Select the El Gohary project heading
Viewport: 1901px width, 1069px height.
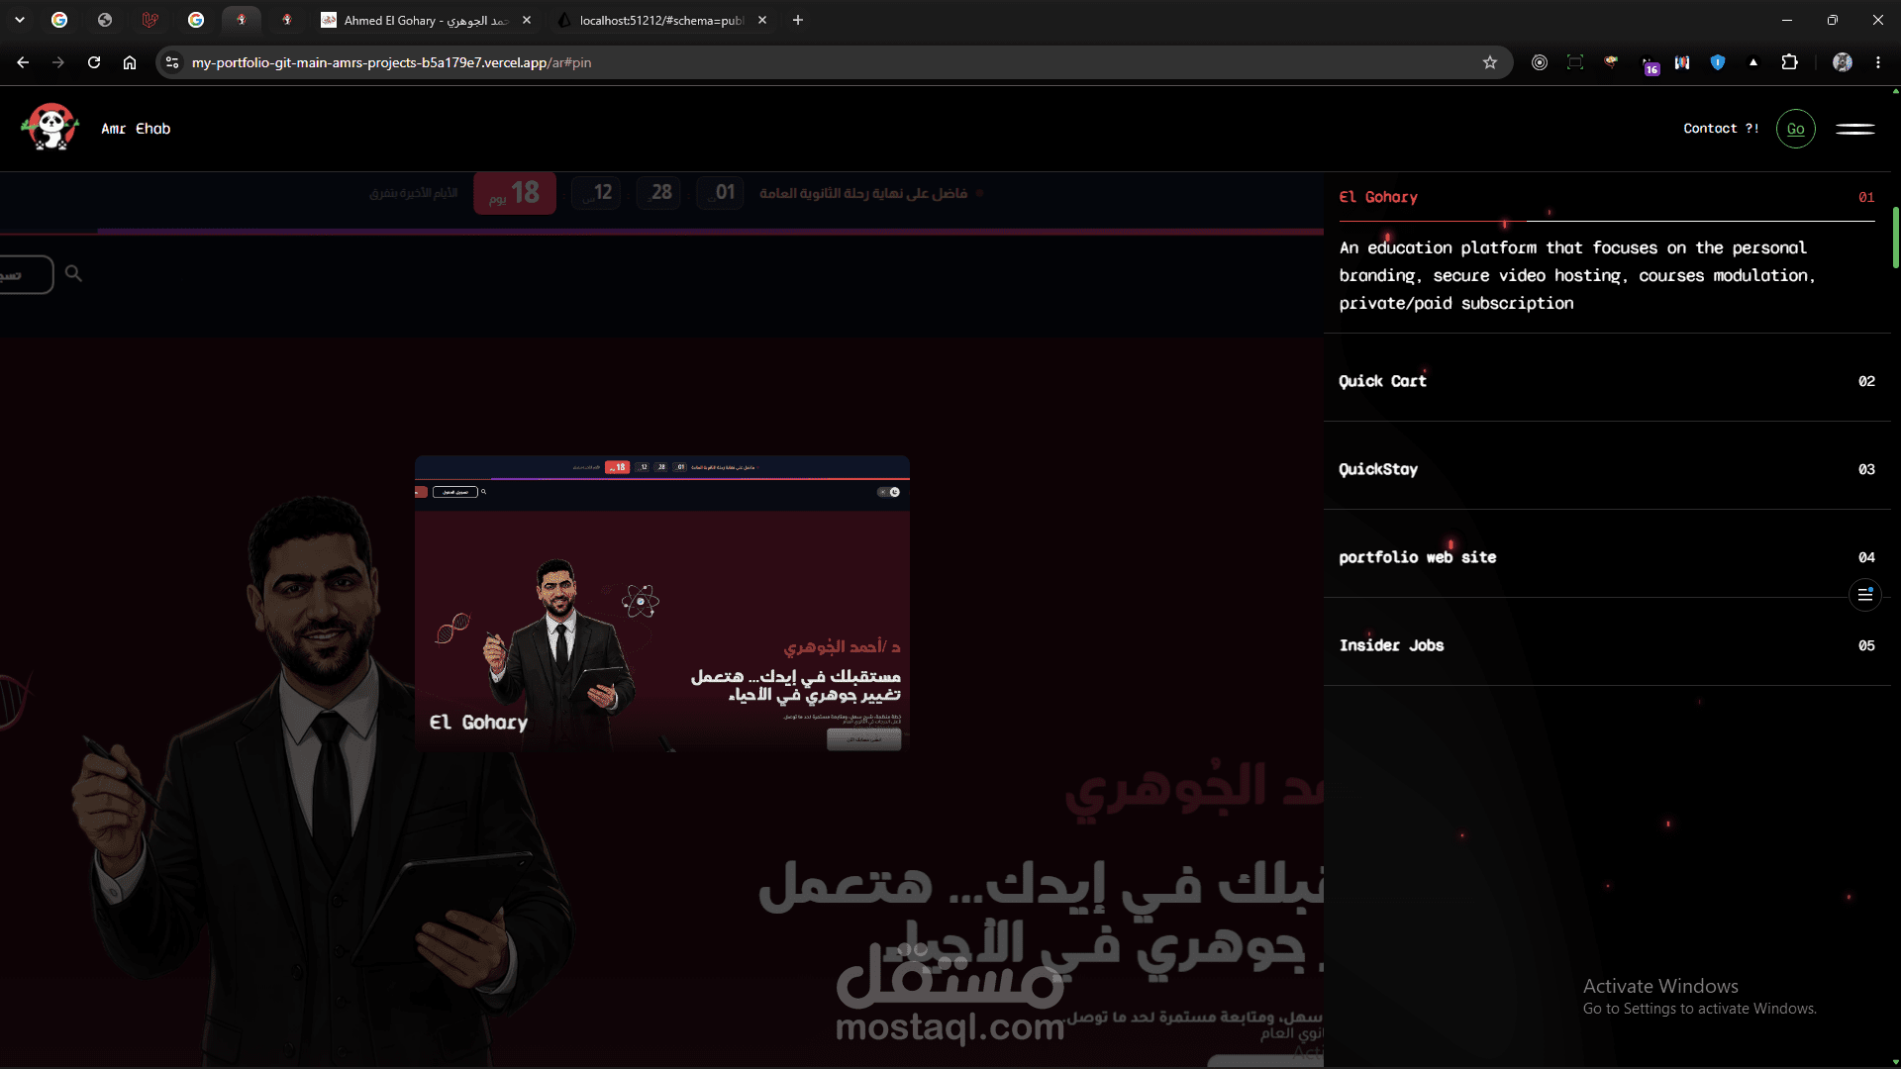tap(1378, 197)
